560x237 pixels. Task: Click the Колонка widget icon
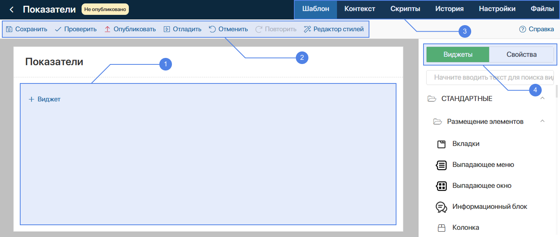(441, 228)
